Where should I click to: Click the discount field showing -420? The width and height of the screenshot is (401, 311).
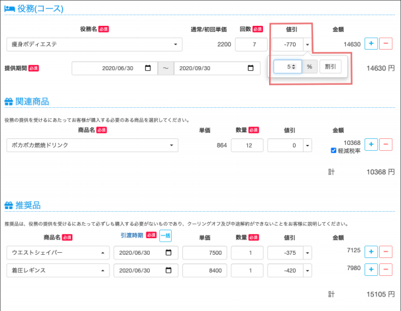tap(286, 271)
